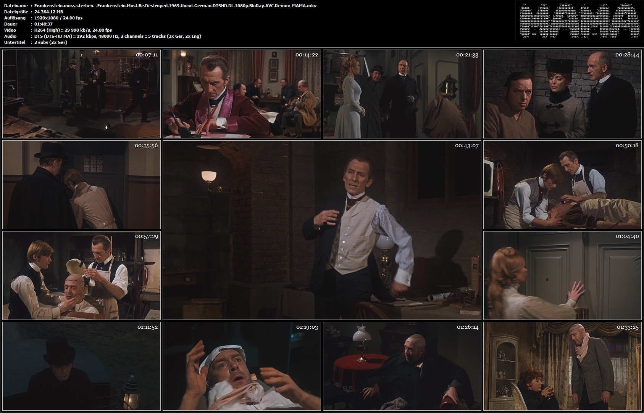Click the dark frame at 01:11:52
Image resolution: width=644 pixels, height=413 pixels.
point(81,366)
